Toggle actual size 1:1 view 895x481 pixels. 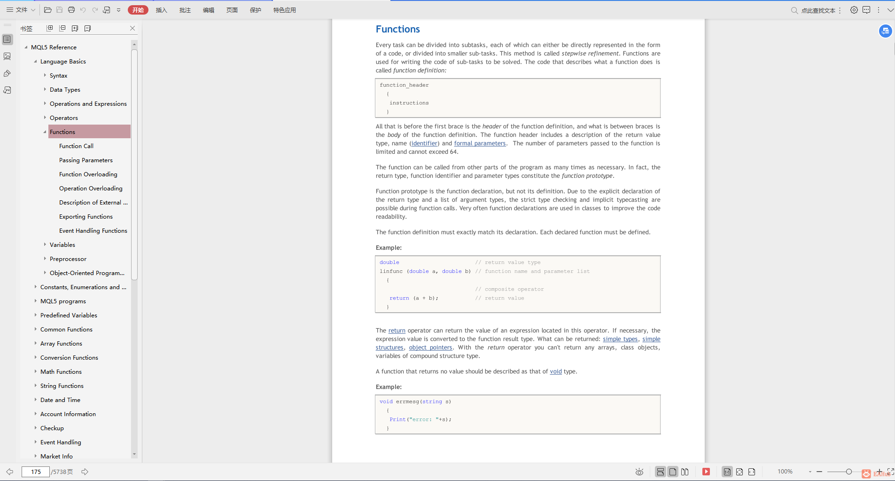[x=727, y=472]
